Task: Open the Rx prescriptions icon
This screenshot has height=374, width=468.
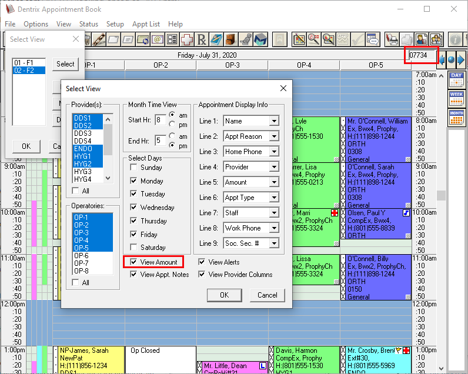Action: tap(202, 39)
